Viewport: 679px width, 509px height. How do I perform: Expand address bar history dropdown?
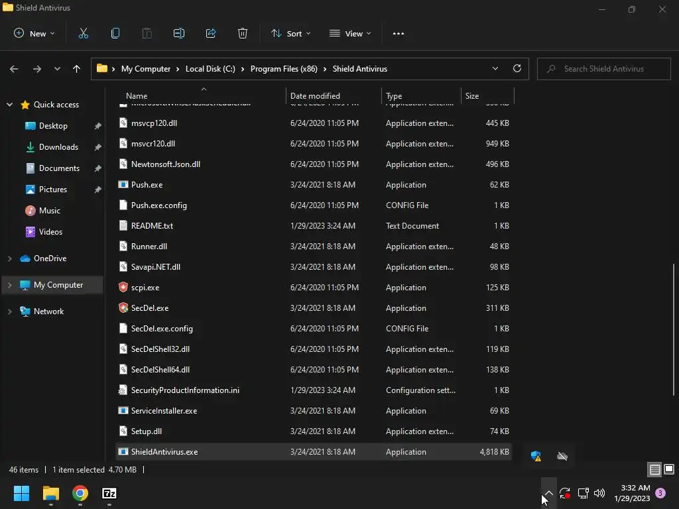(x=495, y=68)
